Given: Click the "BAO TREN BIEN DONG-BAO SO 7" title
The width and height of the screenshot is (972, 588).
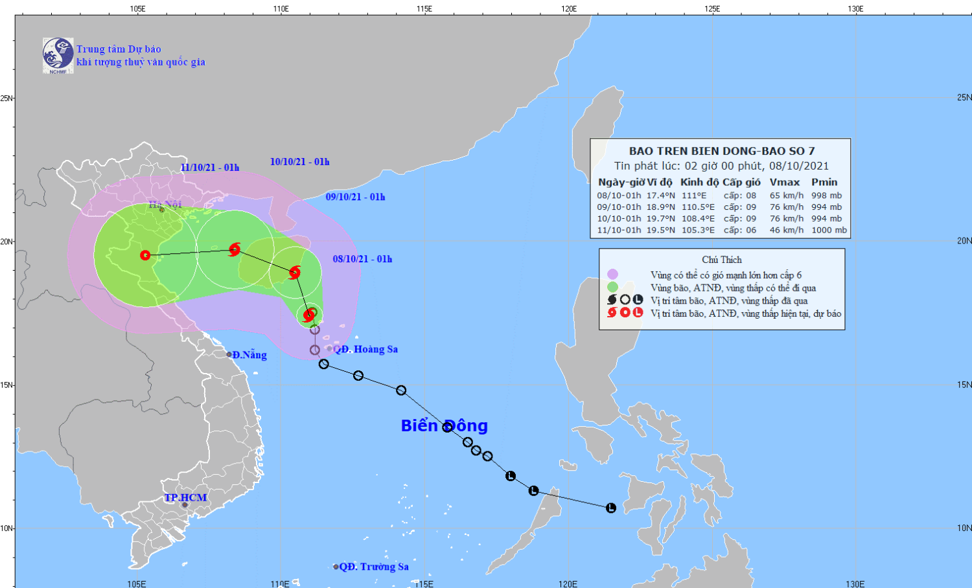Looking at the screenshot, I should (x=721, y=151).
